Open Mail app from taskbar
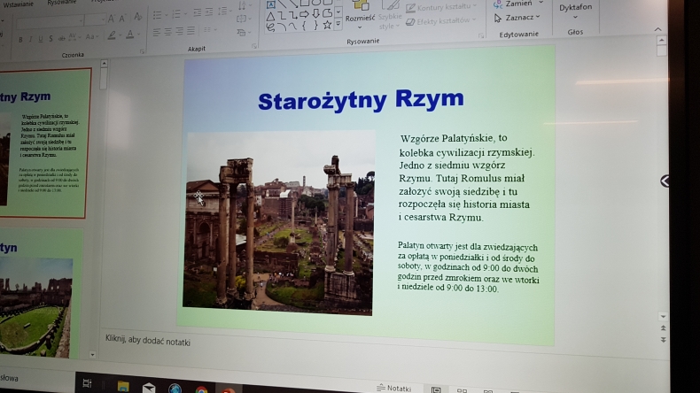Image resolution: width=700 pixels, height=393 pixels. click(149, 388)
